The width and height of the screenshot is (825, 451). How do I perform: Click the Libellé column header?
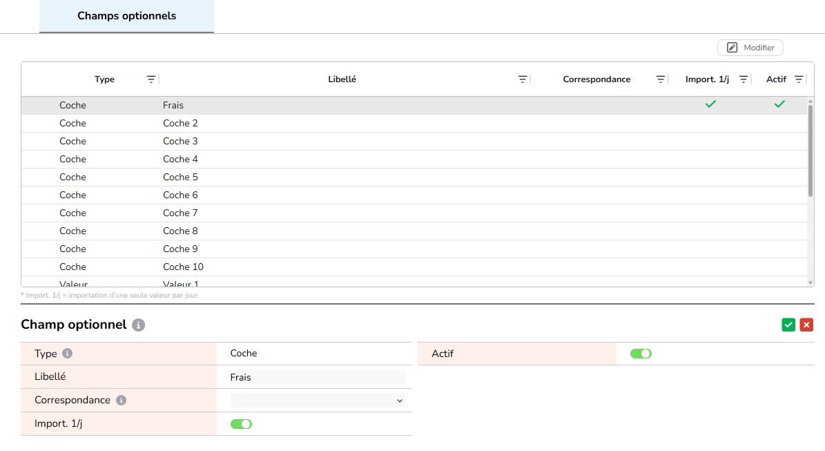point(342,79)
